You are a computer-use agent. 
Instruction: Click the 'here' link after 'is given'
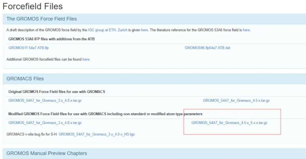click(x=144, y=30)
